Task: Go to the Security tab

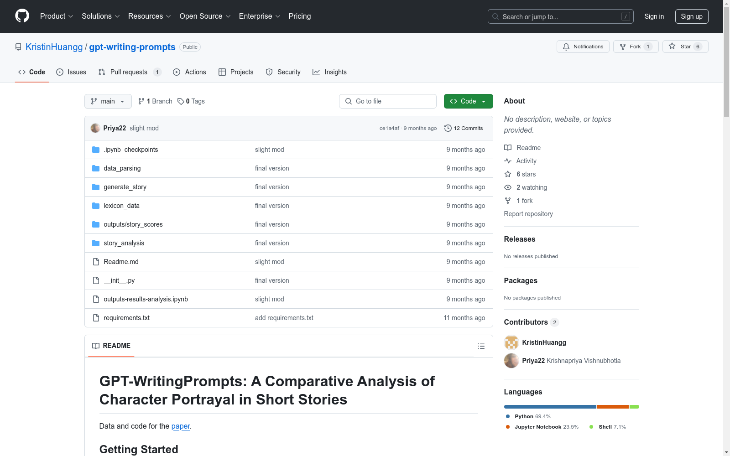Action: pyautogui.click(x=283, y=72)
